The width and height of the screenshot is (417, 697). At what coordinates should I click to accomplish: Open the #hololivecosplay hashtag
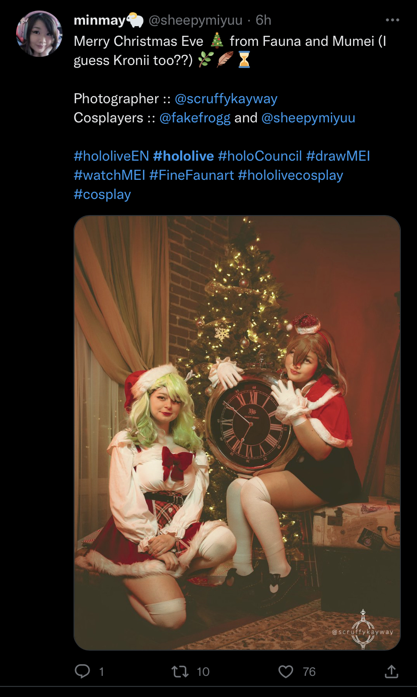[290, 175]
